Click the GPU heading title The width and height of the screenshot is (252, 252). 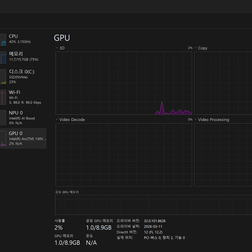point(62,38)
